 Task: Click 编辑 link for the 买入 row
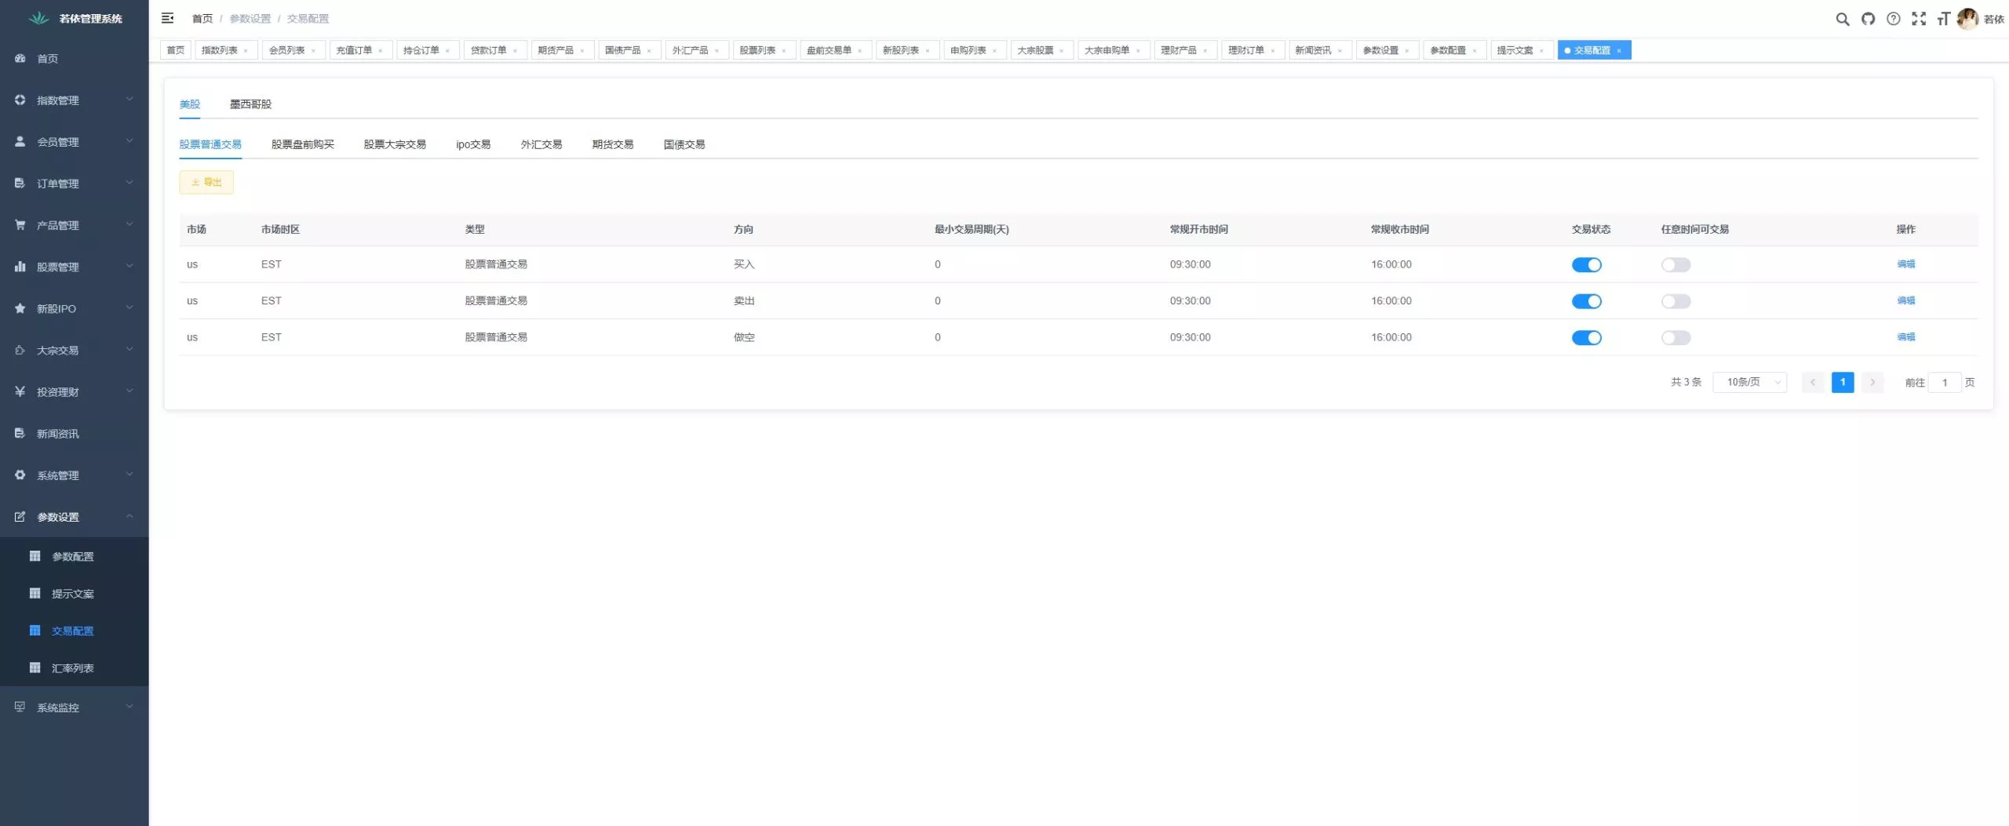(1905, 264)
